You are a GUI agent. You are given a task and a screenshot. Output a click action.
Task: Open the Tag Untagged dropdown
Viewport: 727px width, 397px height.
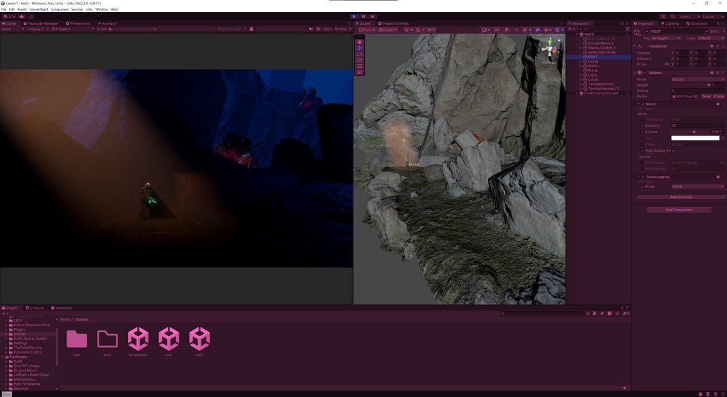click(x=666, y=38)
